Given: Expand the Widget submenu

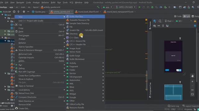Looking at the screenshot, I should [x=85, y=94].
